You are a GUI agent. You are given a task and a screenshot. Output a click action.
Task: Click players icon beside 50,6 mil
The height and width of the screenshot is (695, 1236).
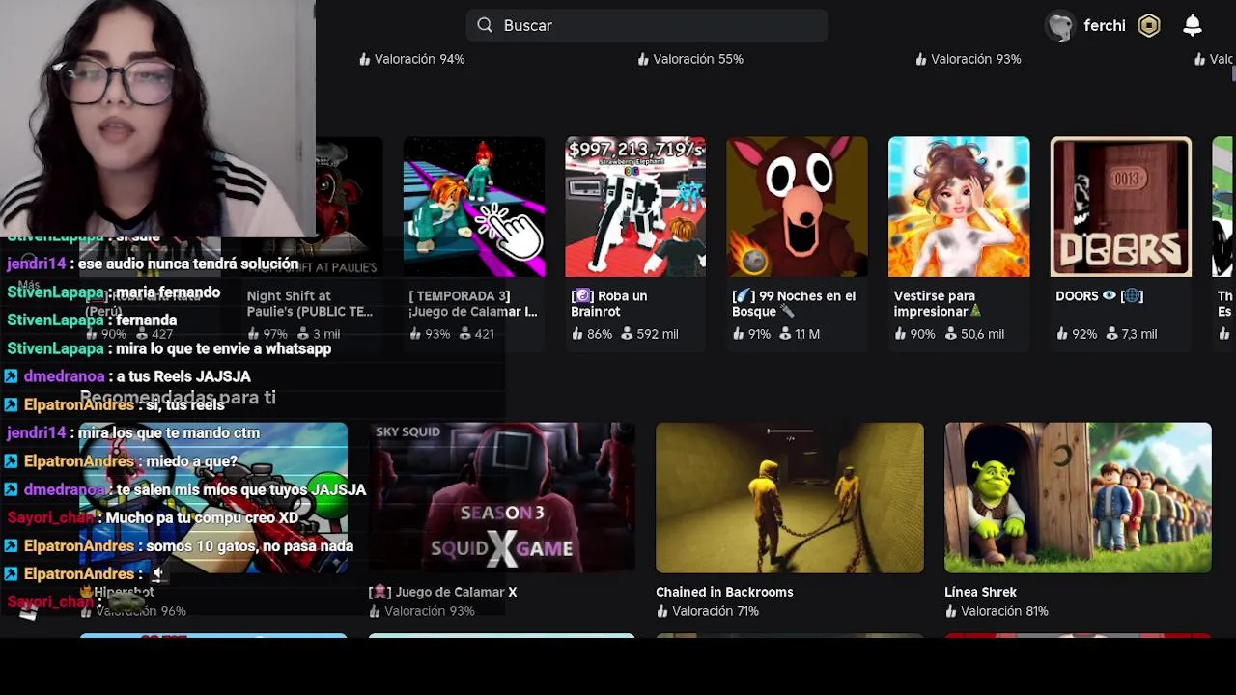click(950, 334)
